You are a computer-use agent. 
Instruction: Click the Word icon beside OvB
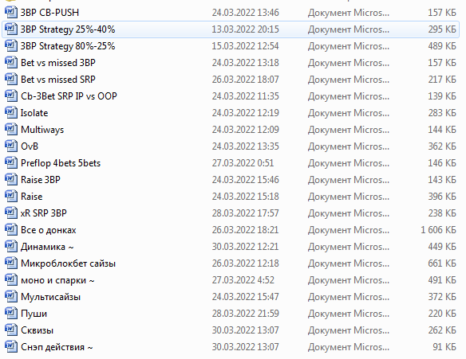coord(10,146)
